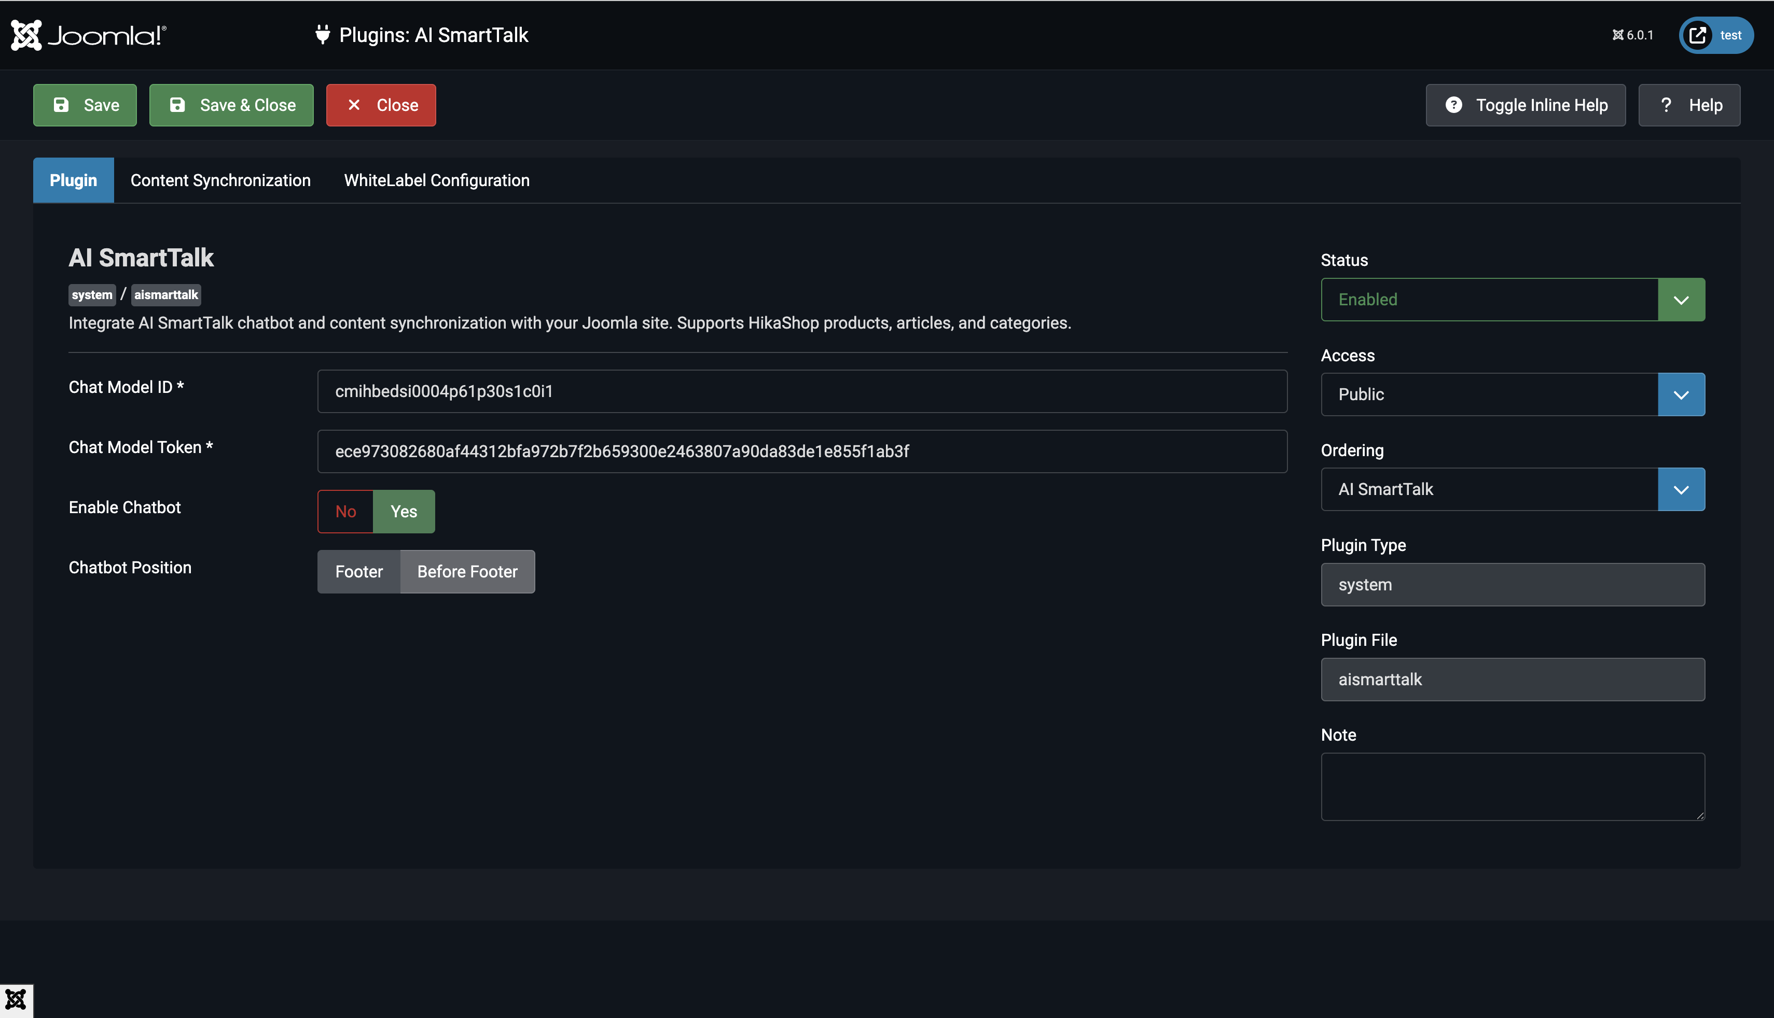
Task: Enable the chatbot by selecting Yes
Action: pos(404,511)
